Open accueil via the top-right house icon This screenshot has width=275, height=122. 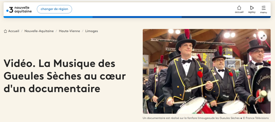click(x=239, y=8)
